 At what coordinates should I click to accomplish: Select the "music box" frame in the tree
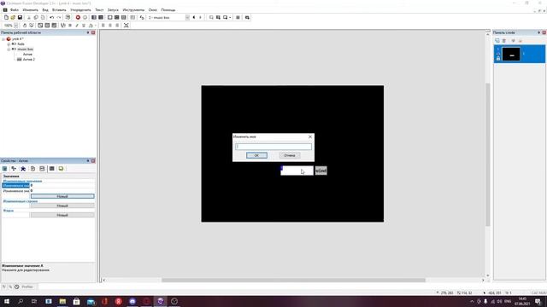pos(25,49)
